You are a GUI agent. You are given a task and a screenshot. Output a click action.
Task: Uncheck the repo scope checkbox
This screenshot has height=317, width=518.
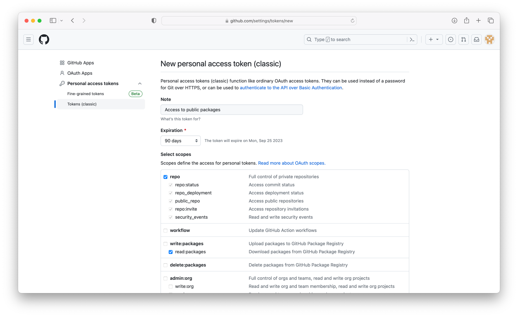[x=165, y=177]
